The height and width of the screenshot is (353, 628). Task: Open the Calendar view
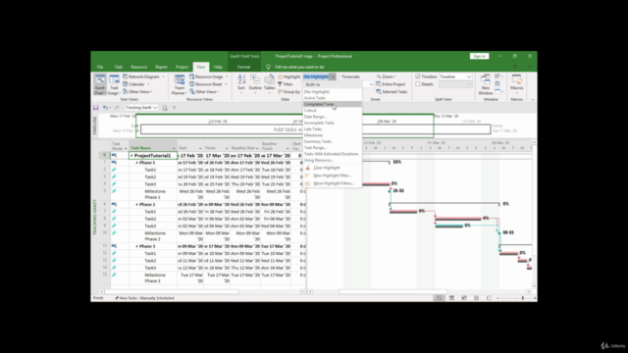pos(135,84)
